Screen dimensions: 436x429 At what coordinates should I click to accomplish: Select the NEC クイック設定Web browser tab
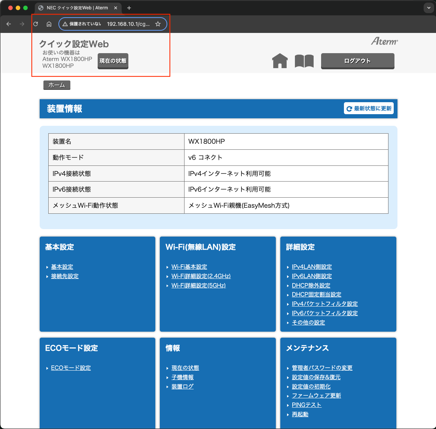tap(77, 8)
